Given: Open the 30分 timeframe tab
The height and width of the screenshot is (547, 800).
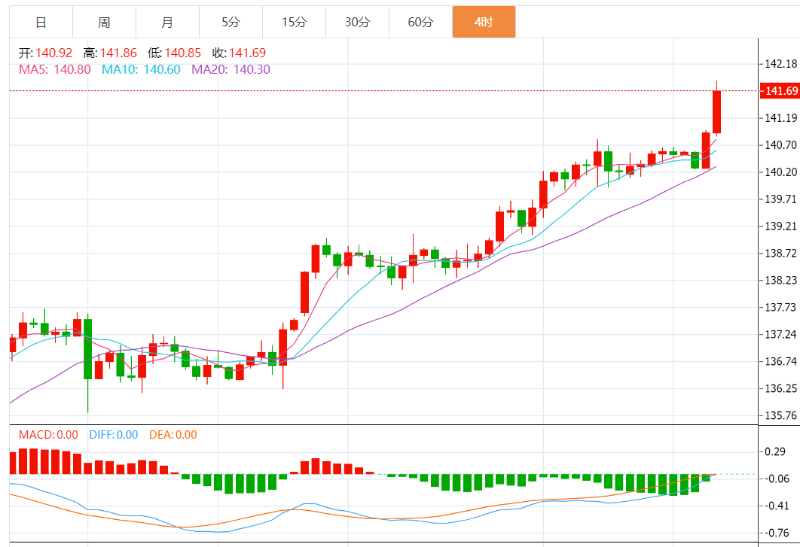Looking at the screenshot, I should 357,23.
